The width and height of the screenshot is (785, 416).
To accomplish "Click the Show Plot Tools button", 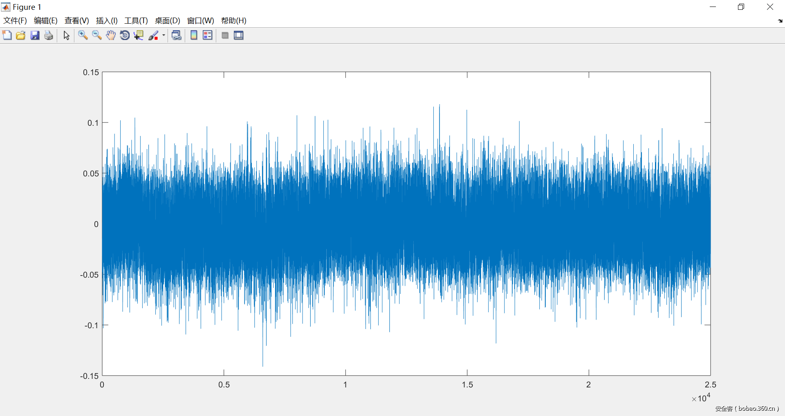I will pyautogui.click(x=239, y=36).
